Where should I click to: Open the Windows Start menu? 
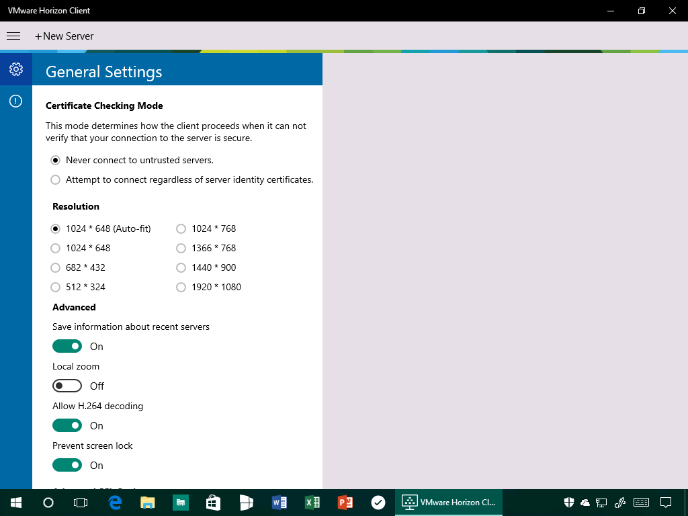coord(16,503)
